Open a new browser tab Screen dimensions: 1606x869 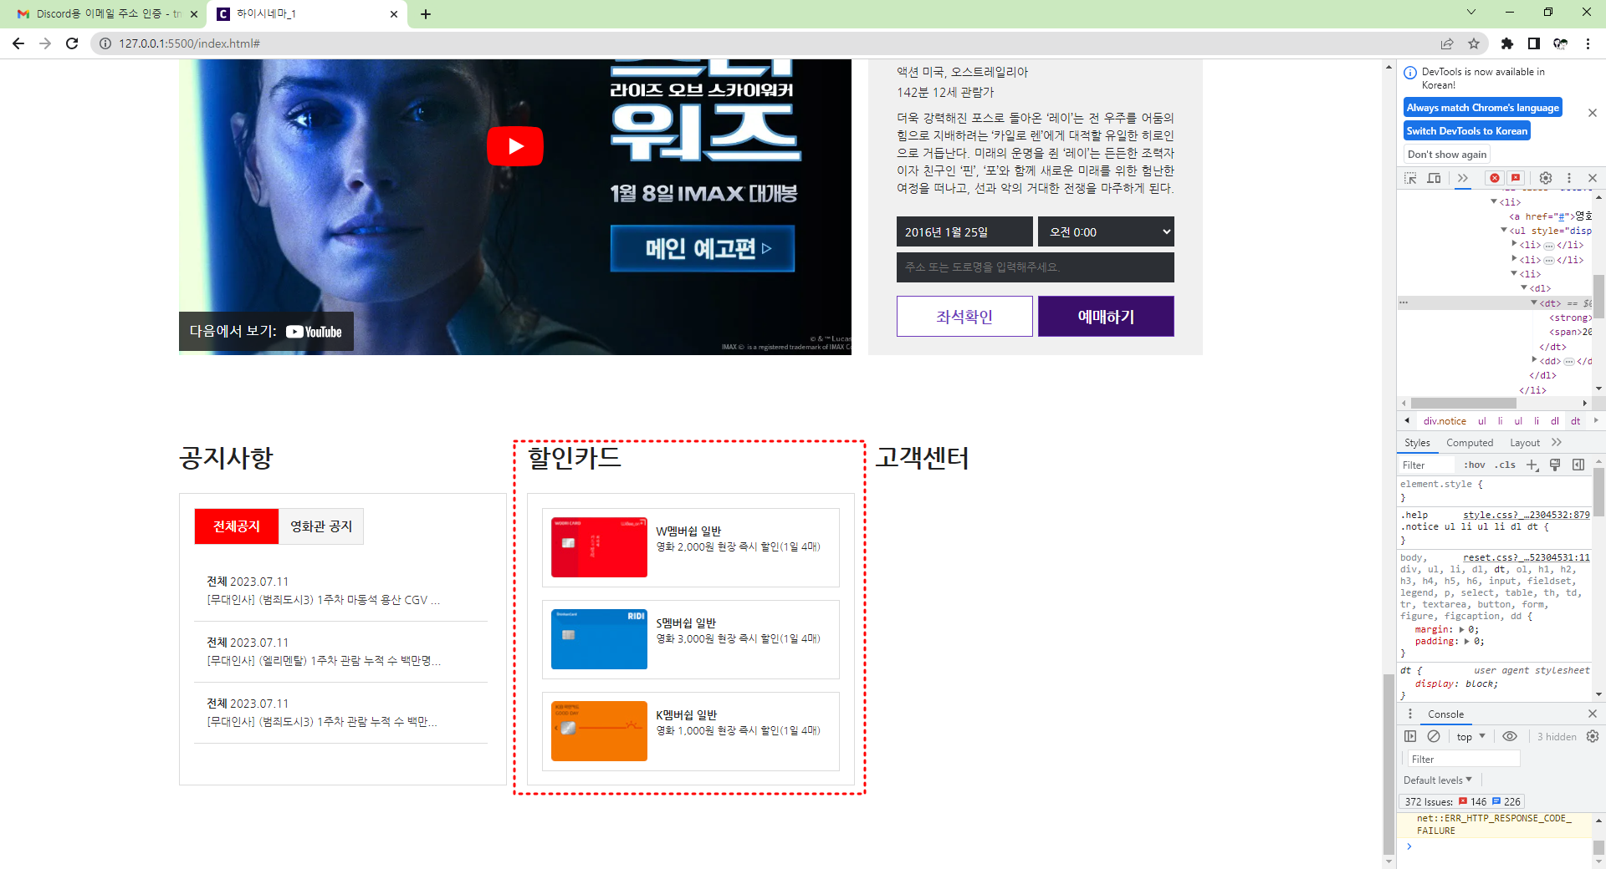point(426,14)
